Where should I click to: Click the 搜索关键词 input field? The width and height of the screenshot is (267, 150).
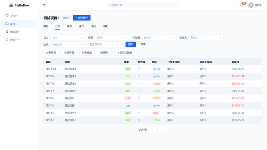105,44
